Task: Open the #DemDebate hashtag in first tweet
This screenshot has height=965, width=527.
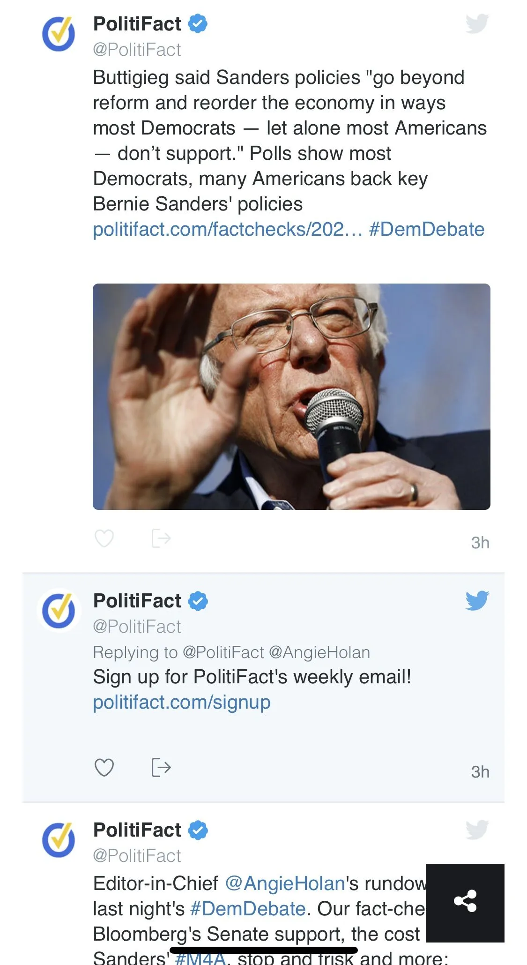Action: coord(426,230)
